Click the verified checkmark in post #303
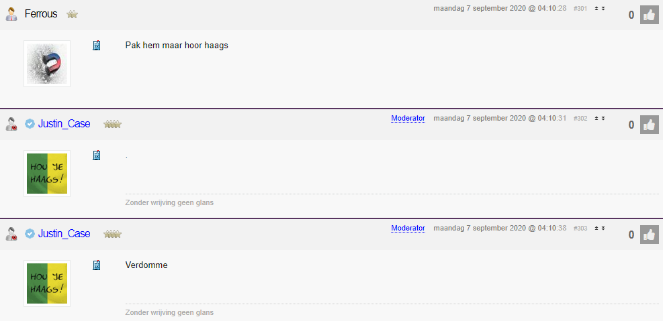This screenshot has height=321, width=663. click(x=30, y=234)
